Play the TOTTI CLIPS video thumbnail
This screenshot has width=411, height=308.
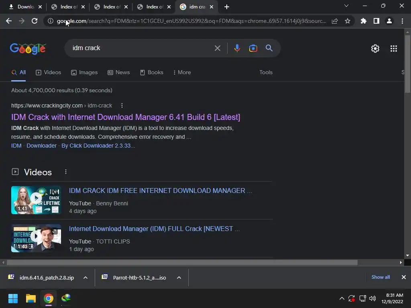point(36,238)
